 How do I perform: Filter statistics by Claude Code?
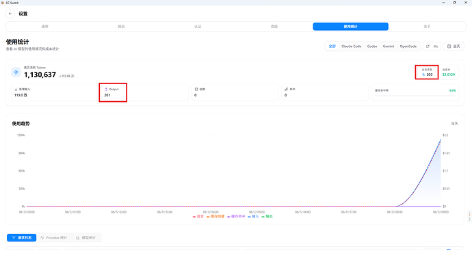tap(352, 46)
